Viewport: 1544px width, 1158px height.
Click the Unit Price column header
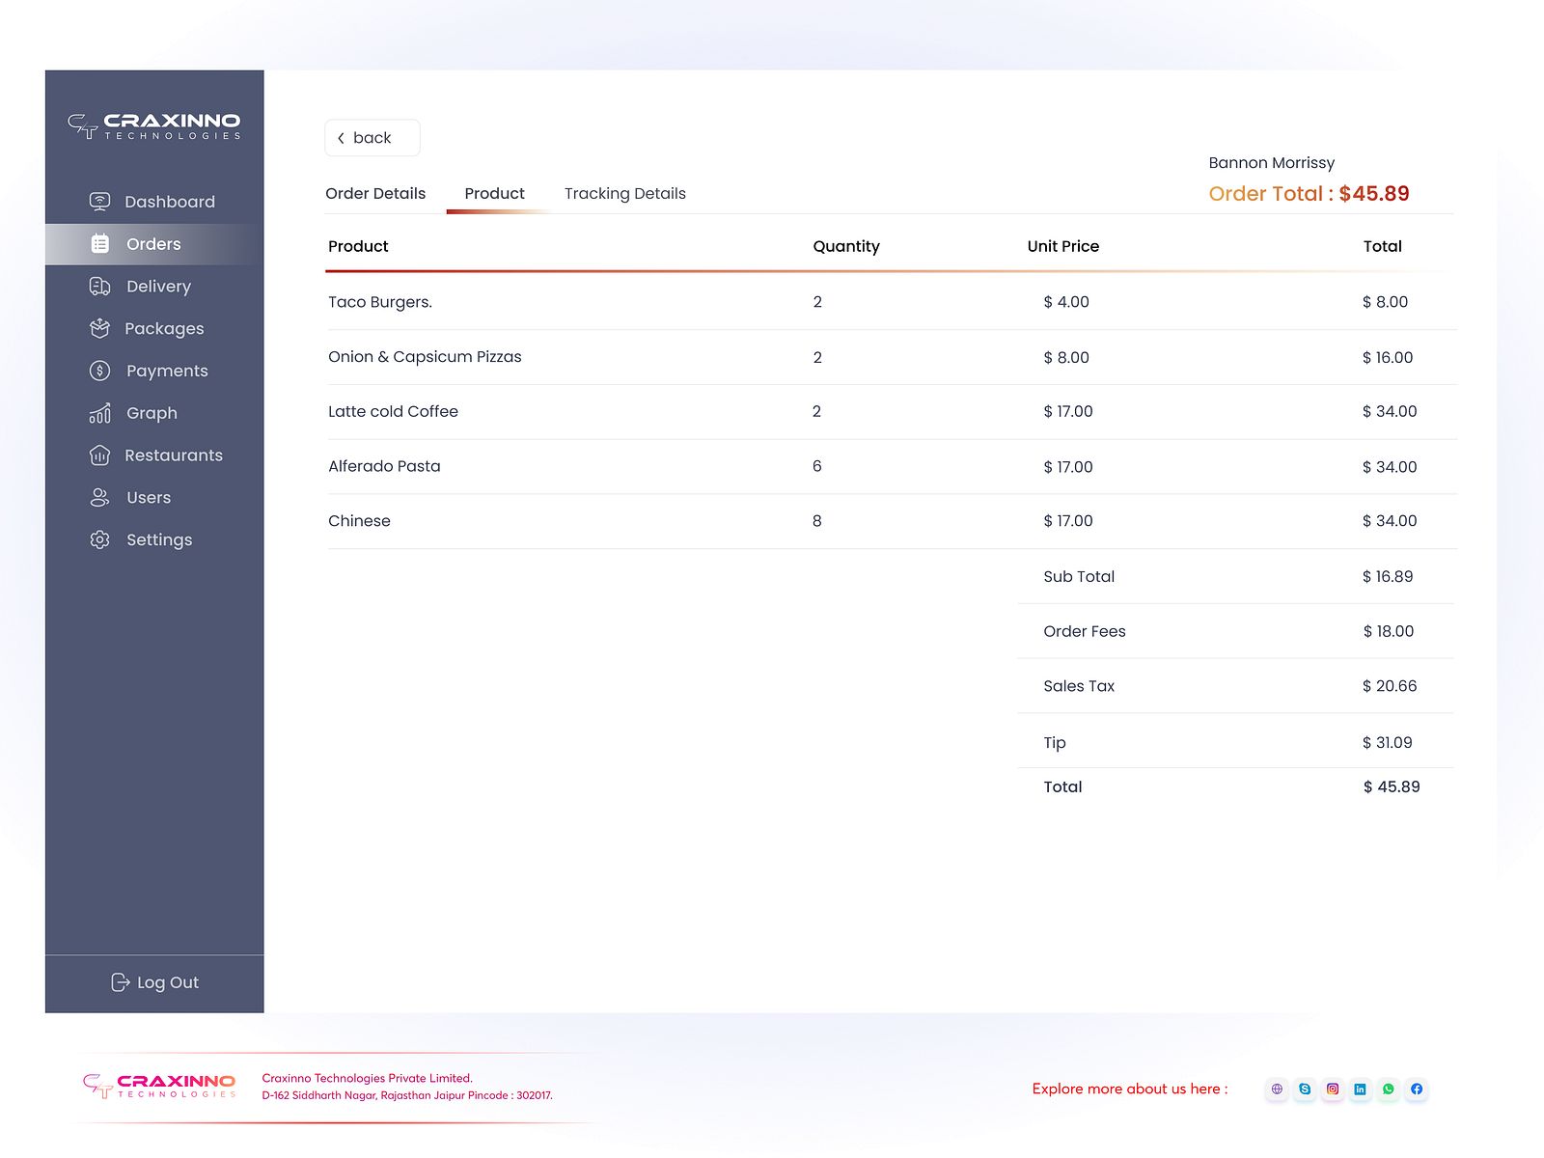pyautogui.click(x=1063, y=246)
